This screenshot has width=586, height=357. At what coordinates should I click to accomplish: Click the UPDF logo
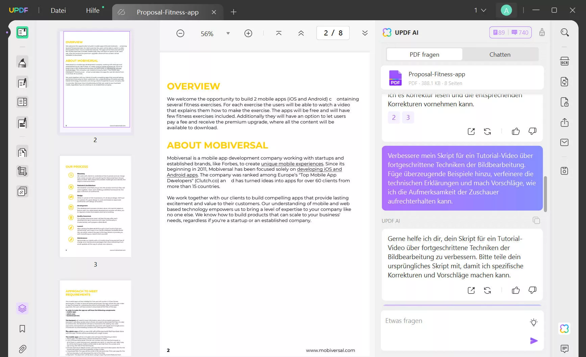(19, 10)
